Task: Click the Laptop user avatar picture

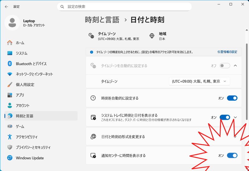Action: point(12,23)
